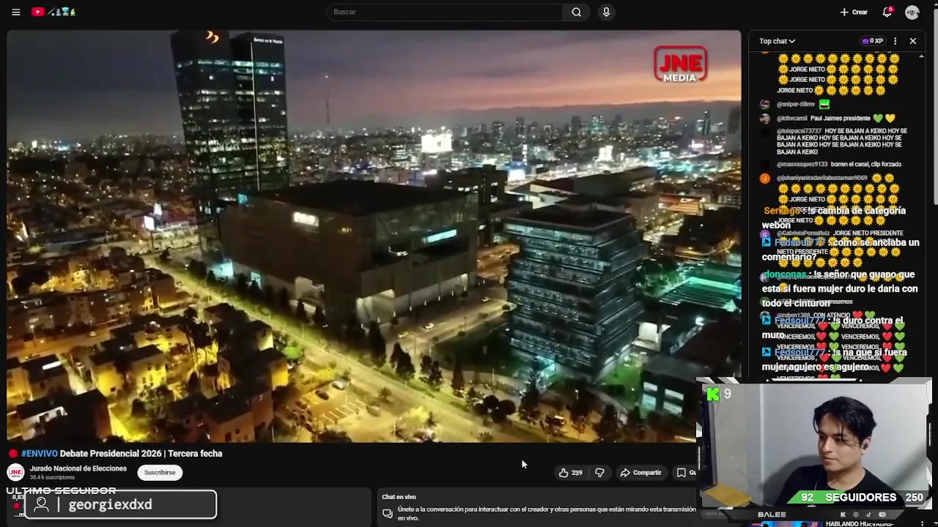
Task: Click the 38.4 k suscriptores count
Action: (x=52, y=477)
